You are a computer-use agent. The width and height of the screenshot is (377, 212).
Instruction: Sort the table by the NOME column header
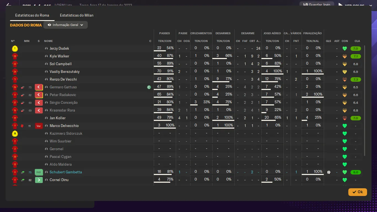tap(48, 41)
